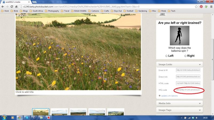Select the first highlighted filmstrip thumbnail

(x=41, y=112)
